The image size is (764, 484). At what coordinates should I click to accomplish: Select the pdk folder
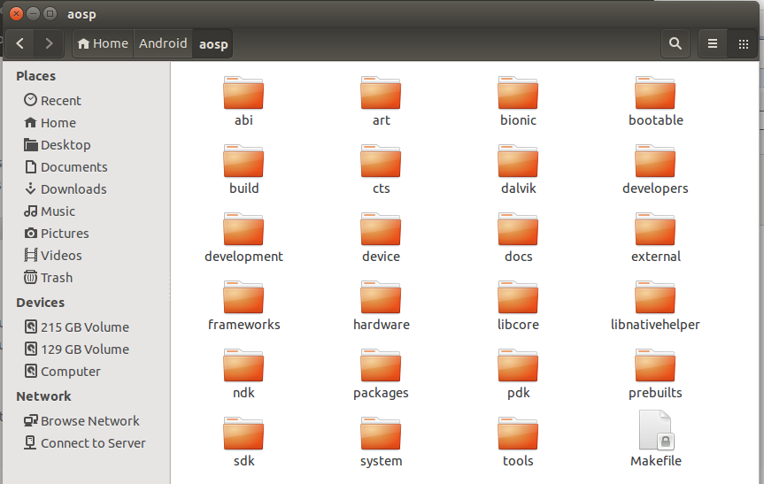click(x=518, y=374)
